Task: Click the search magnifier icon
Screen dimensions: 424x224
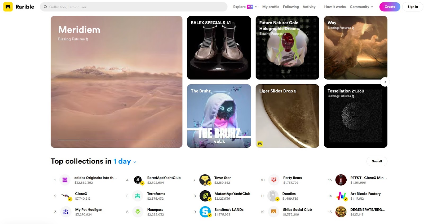Action: 45,7
